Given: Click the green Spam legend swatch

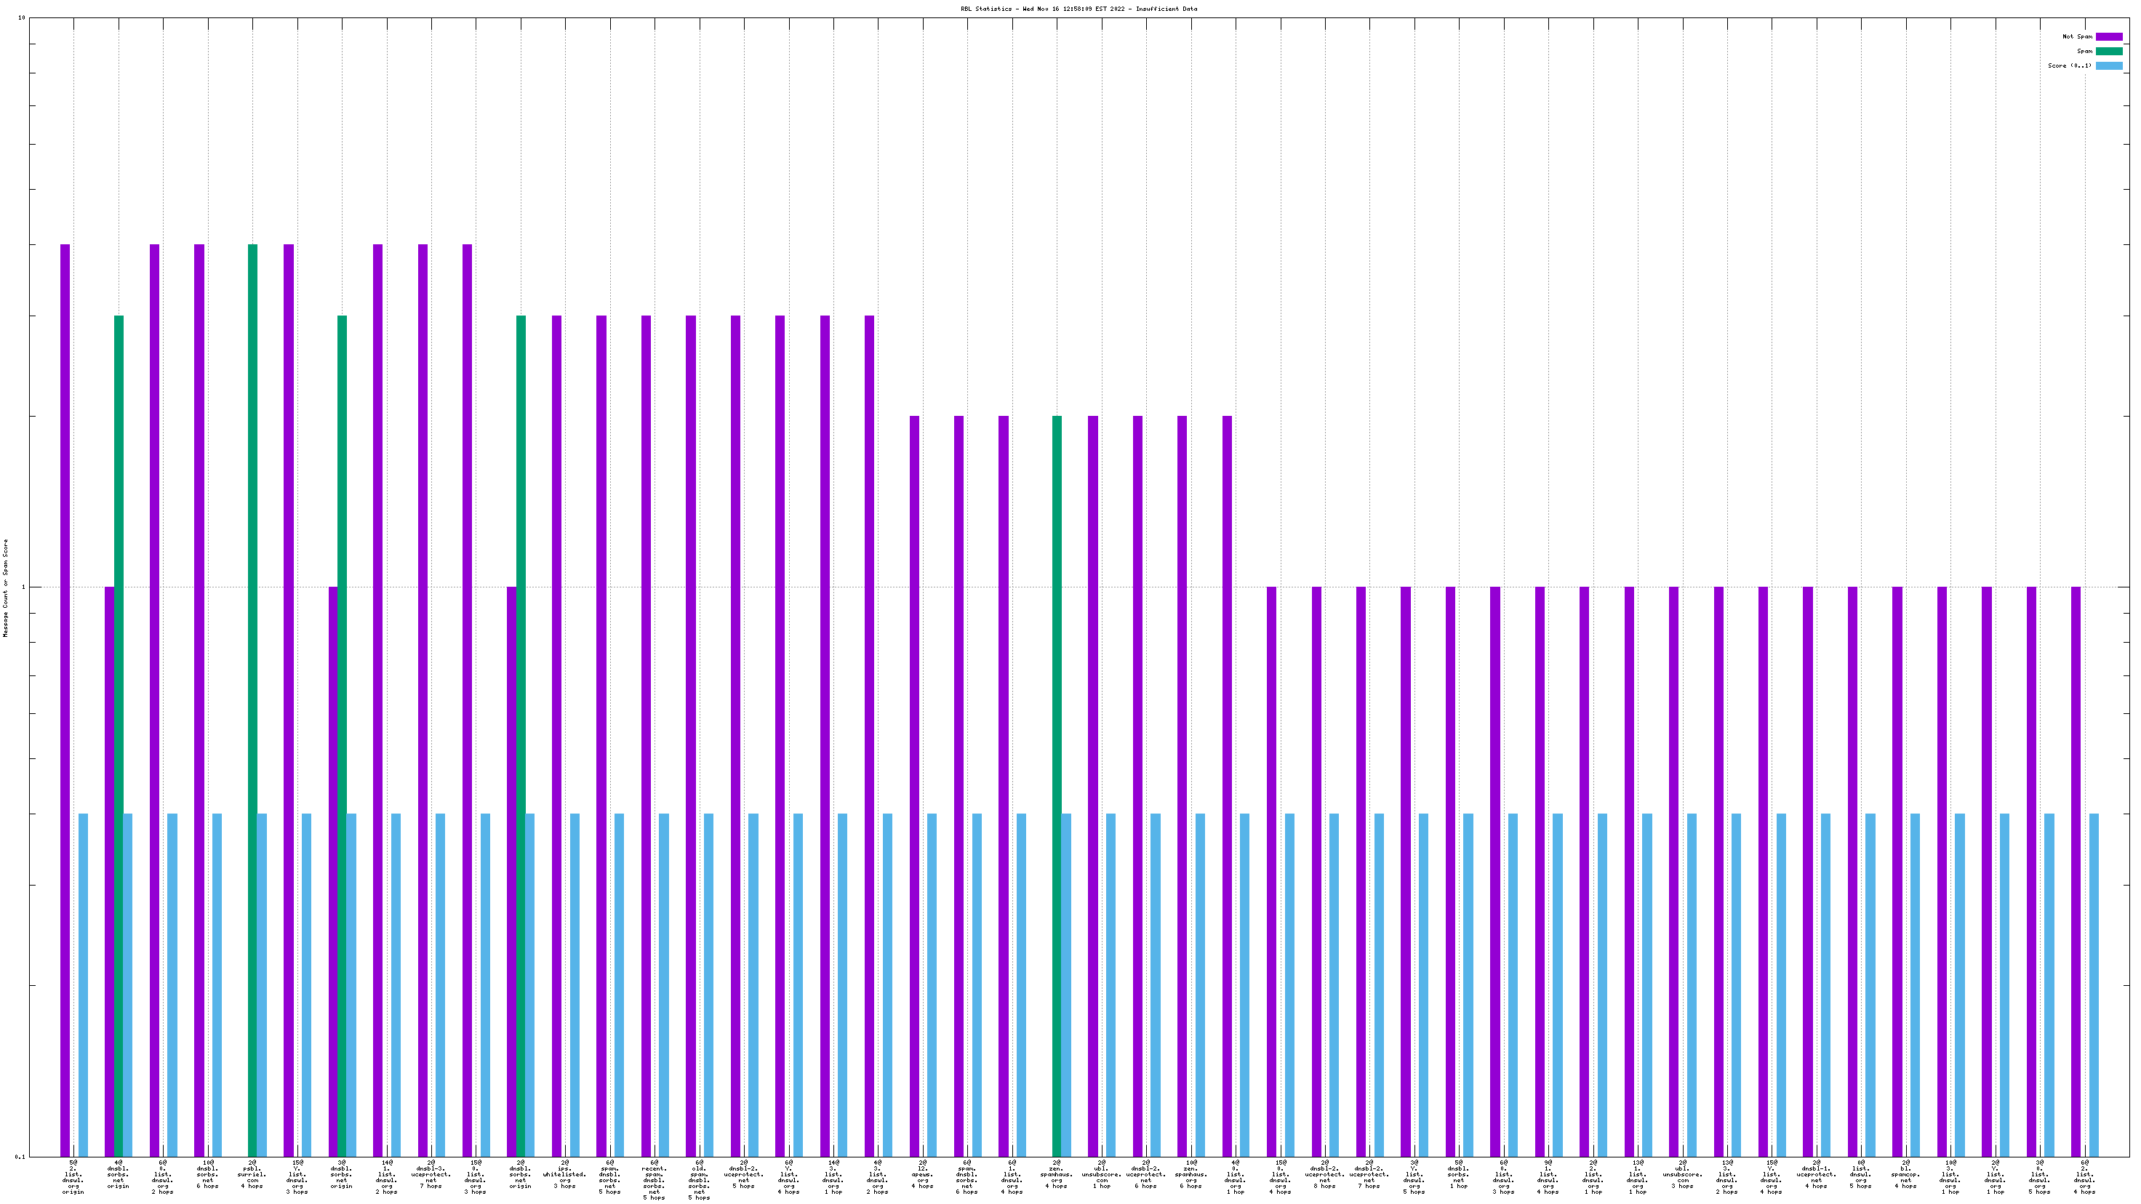Looking at the screenshot, I should tap(2108, 52).
